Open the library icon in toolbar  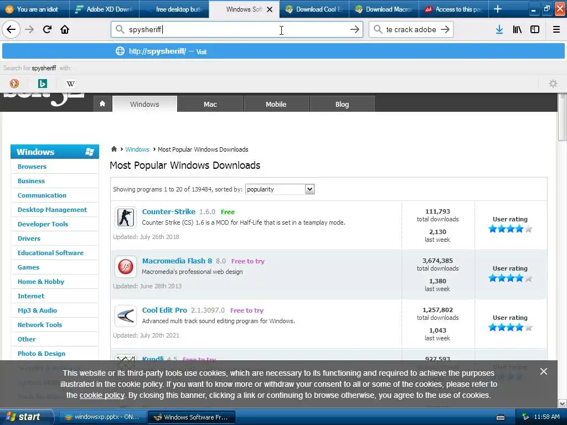click(x=517, y=29)
